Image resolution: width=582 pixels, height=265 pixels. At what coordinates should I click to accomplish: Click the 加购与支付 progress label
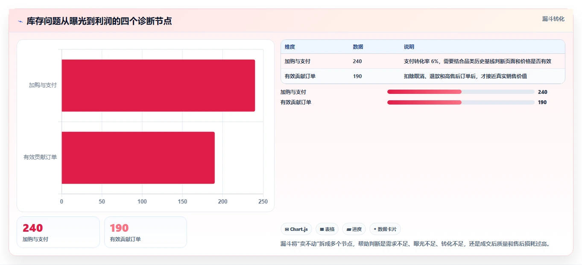pos(293,92)
